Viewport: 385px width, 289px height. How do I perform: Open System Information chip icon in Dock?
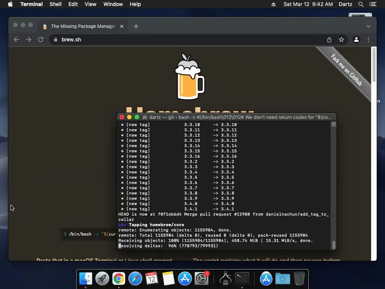pyautogui.click(x=226, y=278)
